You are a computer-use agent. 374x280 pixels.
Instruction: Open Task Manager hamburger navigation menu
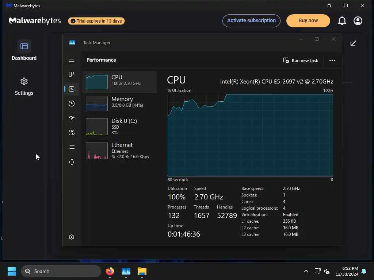tap(72, 60)
